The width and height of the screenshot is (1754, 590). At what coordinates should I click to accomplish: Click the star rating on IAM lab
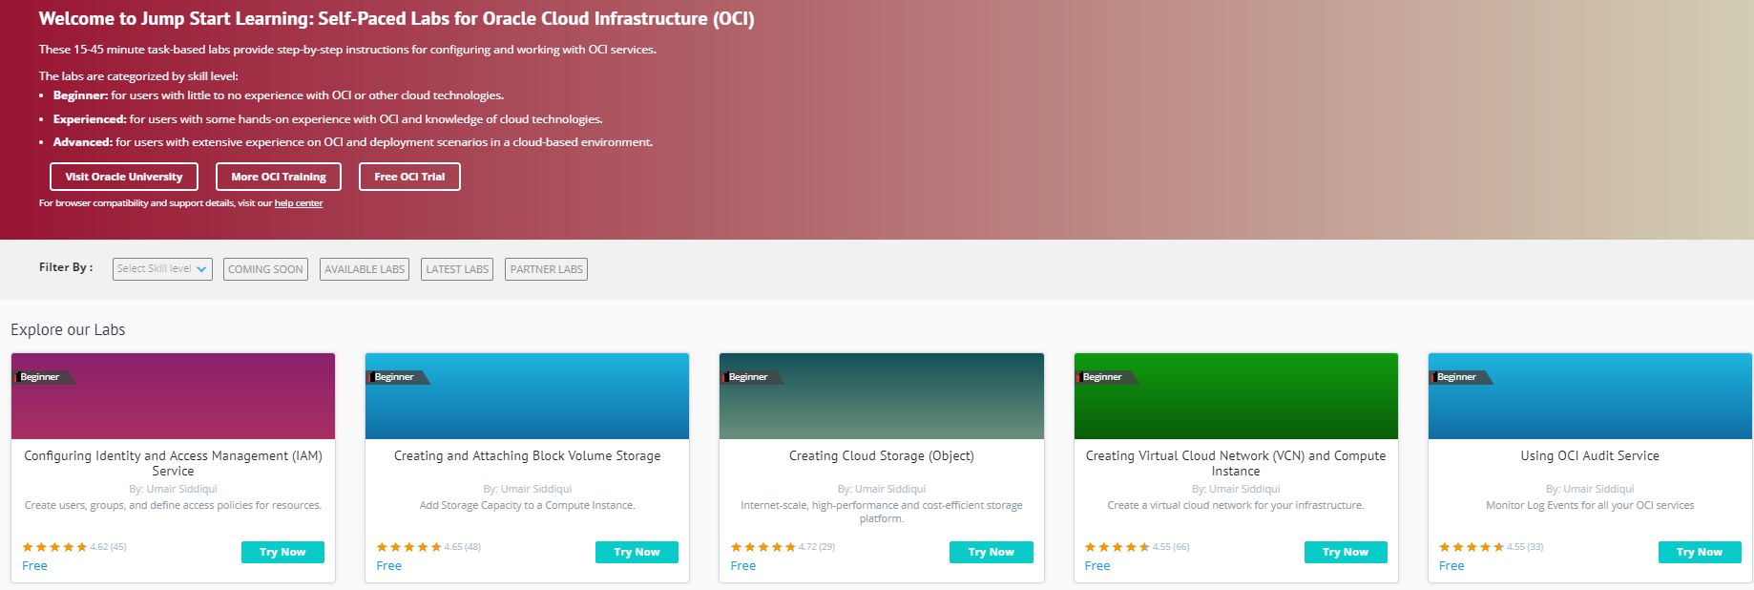(x=54, y=547)
